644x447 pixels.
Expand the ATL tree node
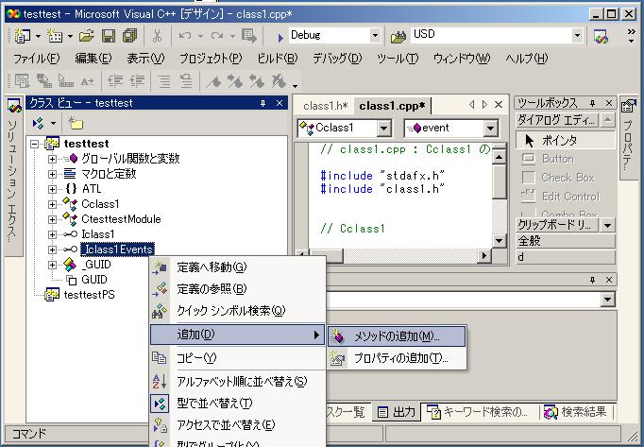coord(52,189)
